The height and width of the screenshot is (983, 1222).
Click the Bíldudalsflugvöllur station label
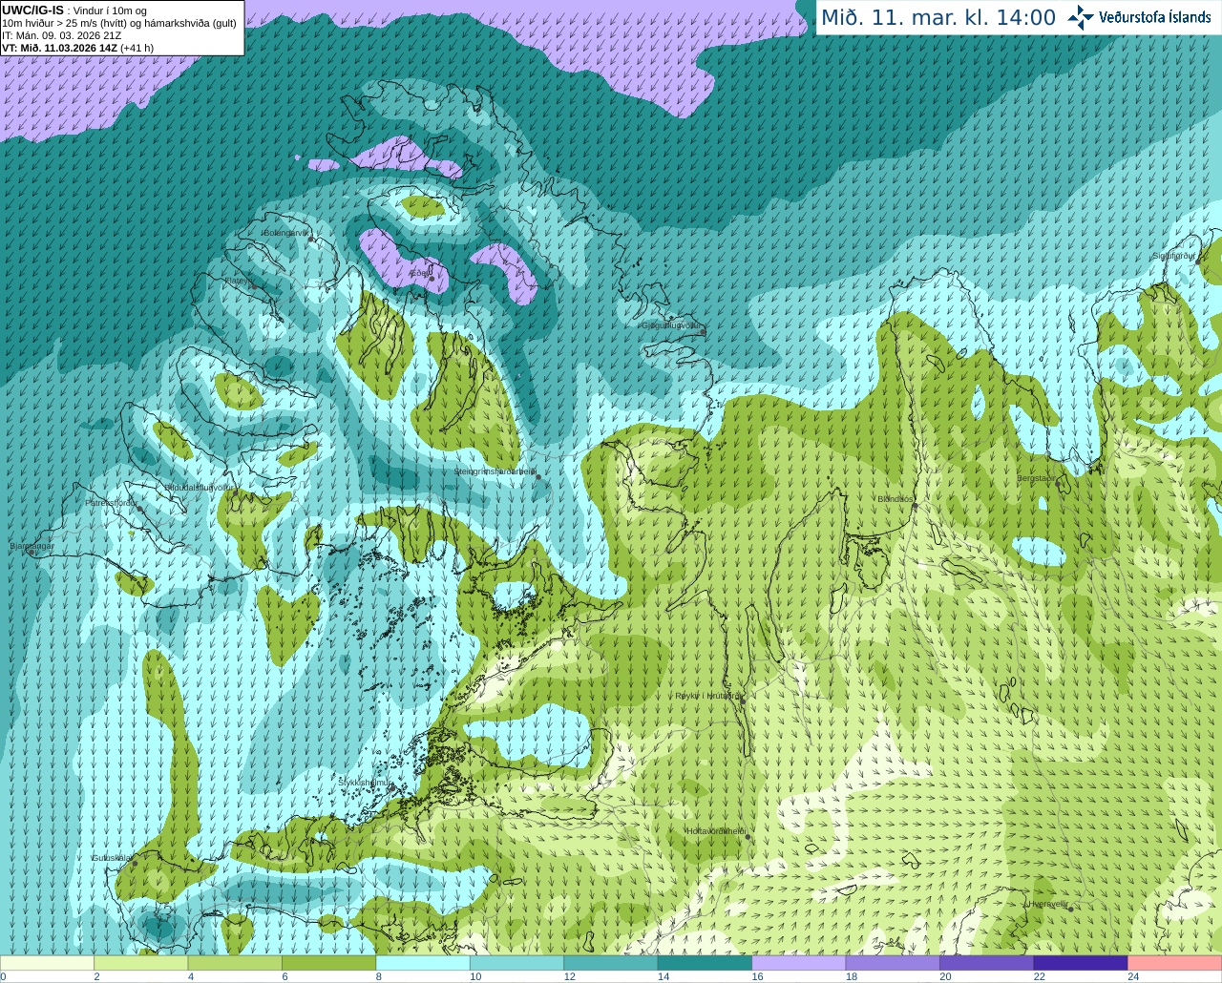click(199, 487)
